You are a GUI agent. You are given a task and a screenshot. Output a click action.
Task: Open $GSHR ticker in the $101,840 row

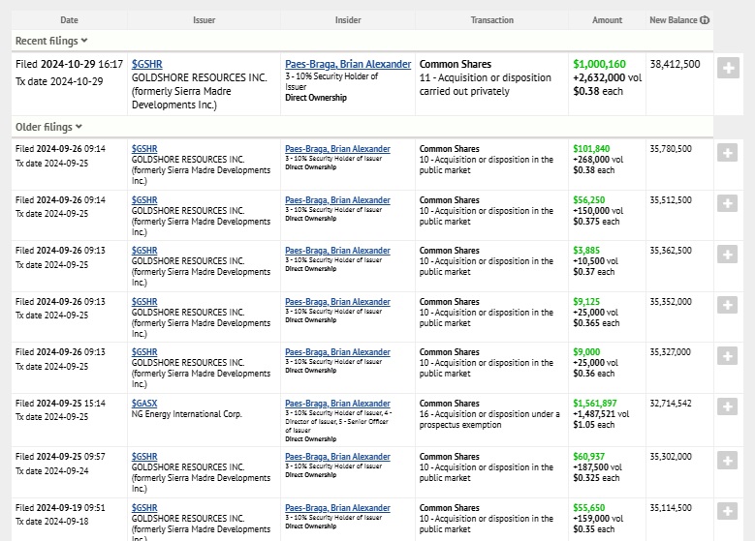(x=144, y=149)
